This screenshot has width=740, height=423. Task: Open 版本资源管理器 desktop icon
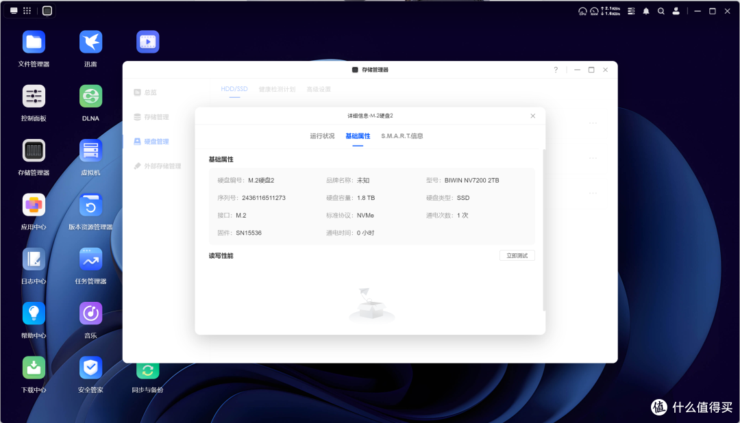click(90, 205)
